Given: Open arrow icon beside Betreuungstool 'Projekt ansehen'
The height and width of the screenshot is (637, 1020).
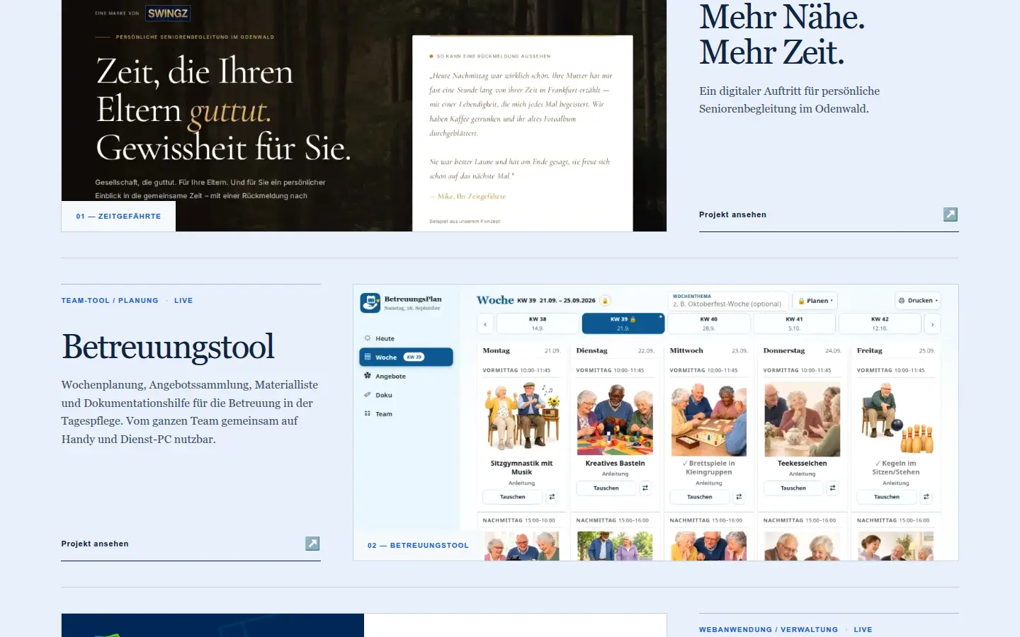Looking at the screenshot, I should click(x=312, y=544).
